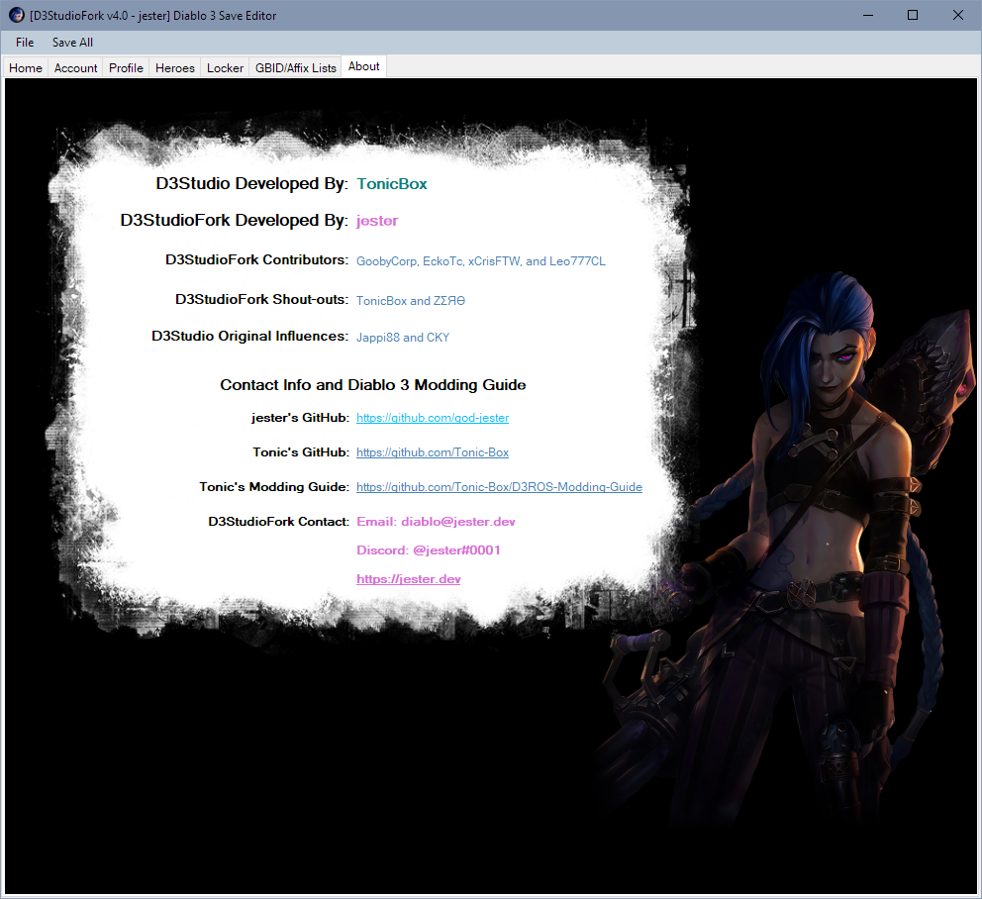Open the Account tab
Viewport: 982px width, 899px height.
[x=76, y=67]
